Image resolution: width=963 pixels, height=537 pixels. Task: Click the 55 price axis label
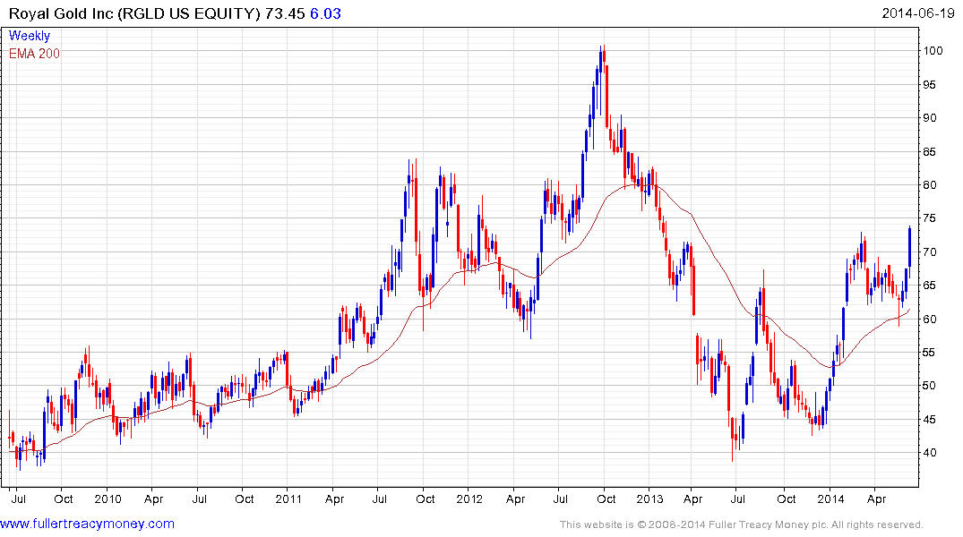(x=930, y=353)
